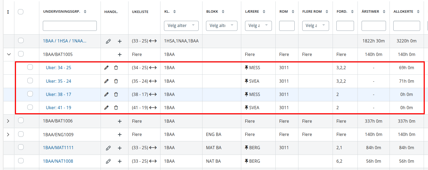Screen dimensions: 428x170
Task: Sort by Lærere column
Action: (264, 12)
